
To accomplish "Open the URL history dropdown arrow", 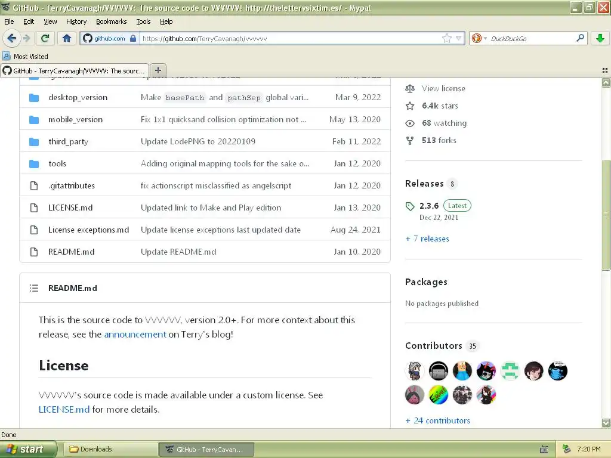I will (459, 38).
